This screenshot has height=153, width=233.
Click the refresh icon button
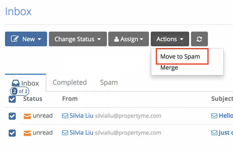pos(199,39)
